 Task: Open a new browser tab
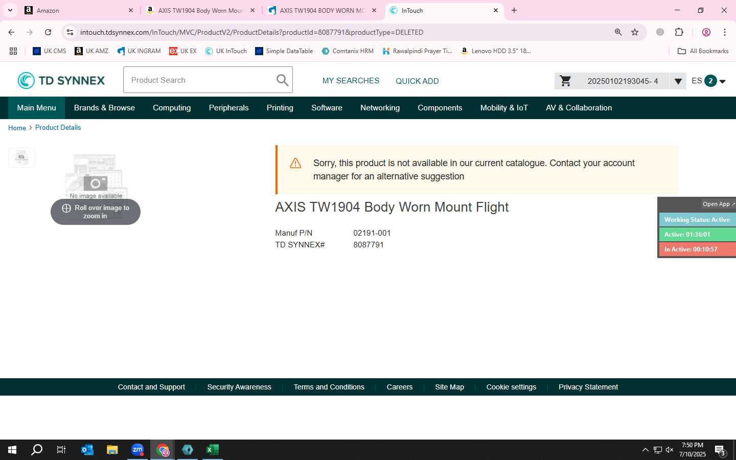514,10
